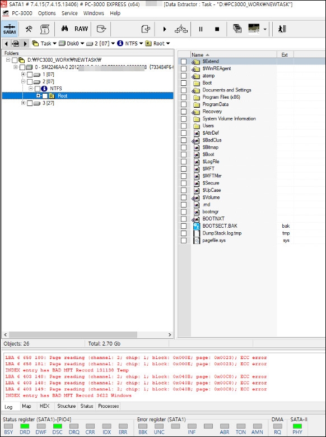Open the tools hammer-and-wrench icon
The image size is (326, 437).
point(29,29)
